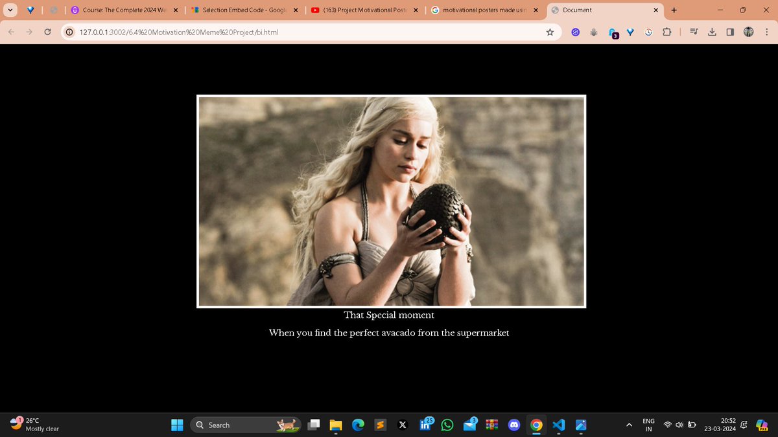This screenshot has width=778, height=437.
Task: Open the clock showing 20:52
Action: 720,425
